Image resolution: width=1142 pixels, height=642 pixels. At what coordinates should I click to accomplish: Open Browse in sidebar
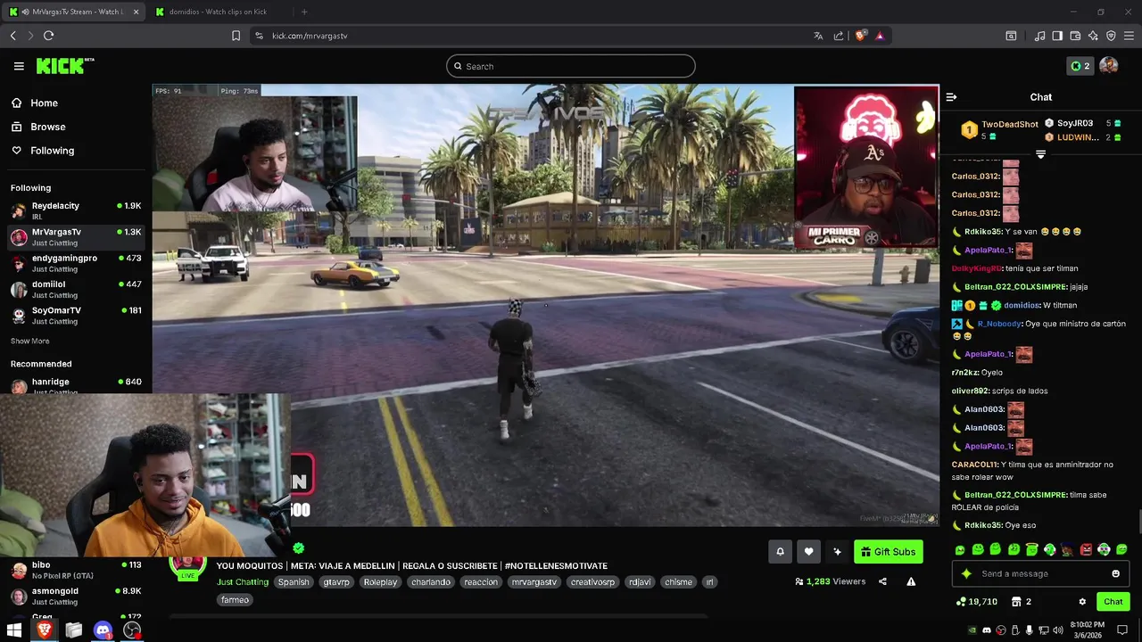47,127
